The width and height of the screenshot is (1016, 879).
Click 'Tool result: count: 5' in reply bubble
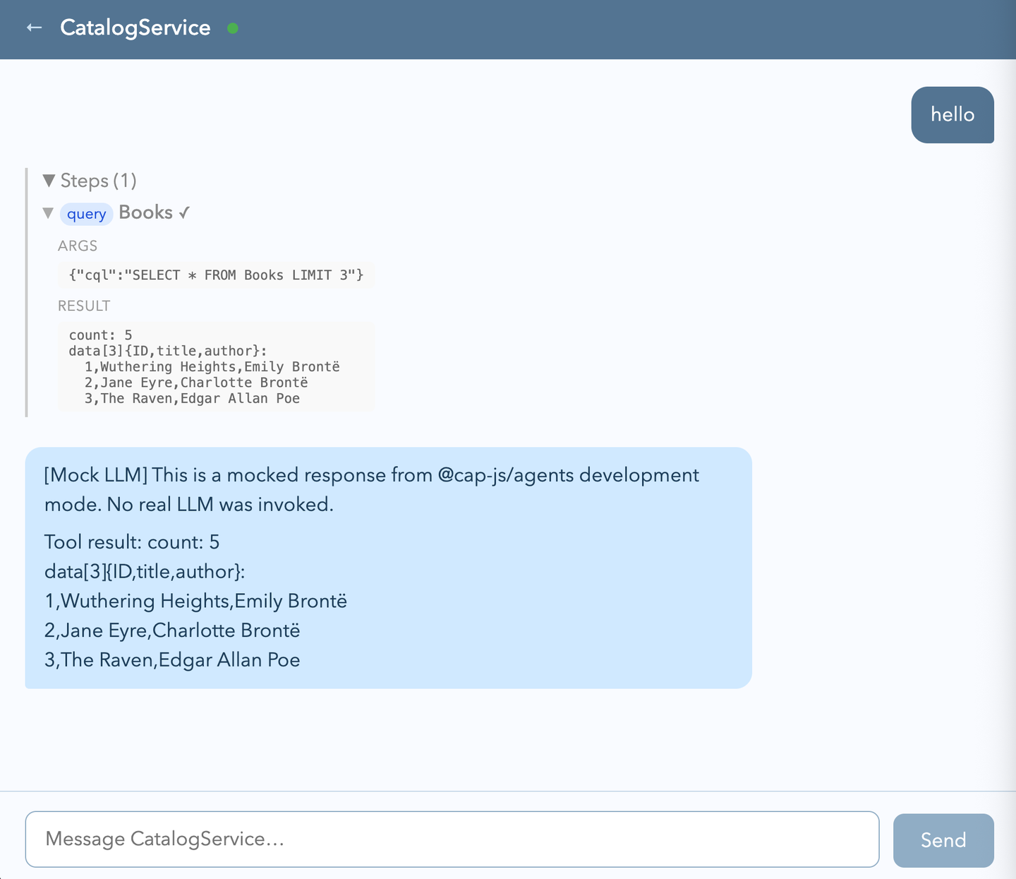click(132, 542)
